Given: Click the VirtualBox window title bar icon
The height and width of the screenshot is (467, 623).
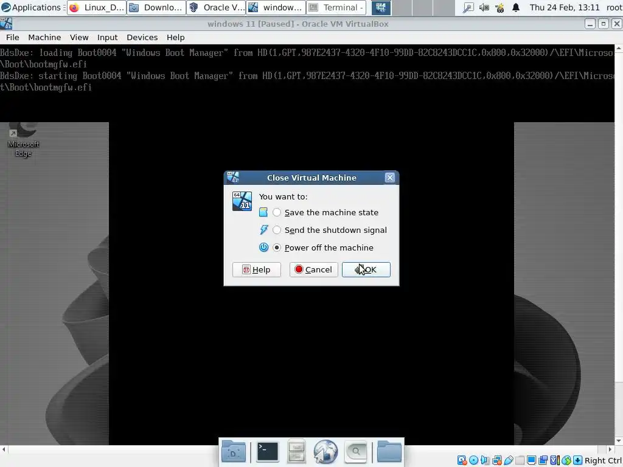Looking at the screenshot, I should click(6, 24).
